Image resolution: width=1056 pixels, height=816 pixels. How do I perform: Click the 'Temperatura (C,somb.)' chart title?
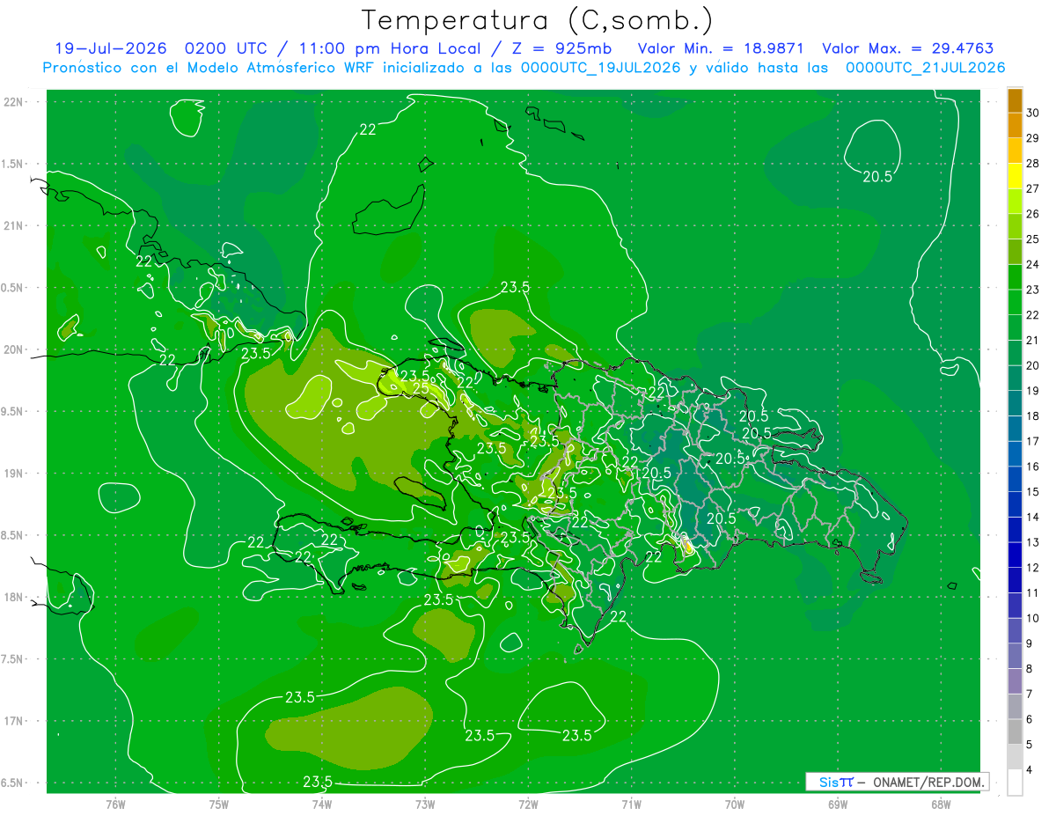538,20
